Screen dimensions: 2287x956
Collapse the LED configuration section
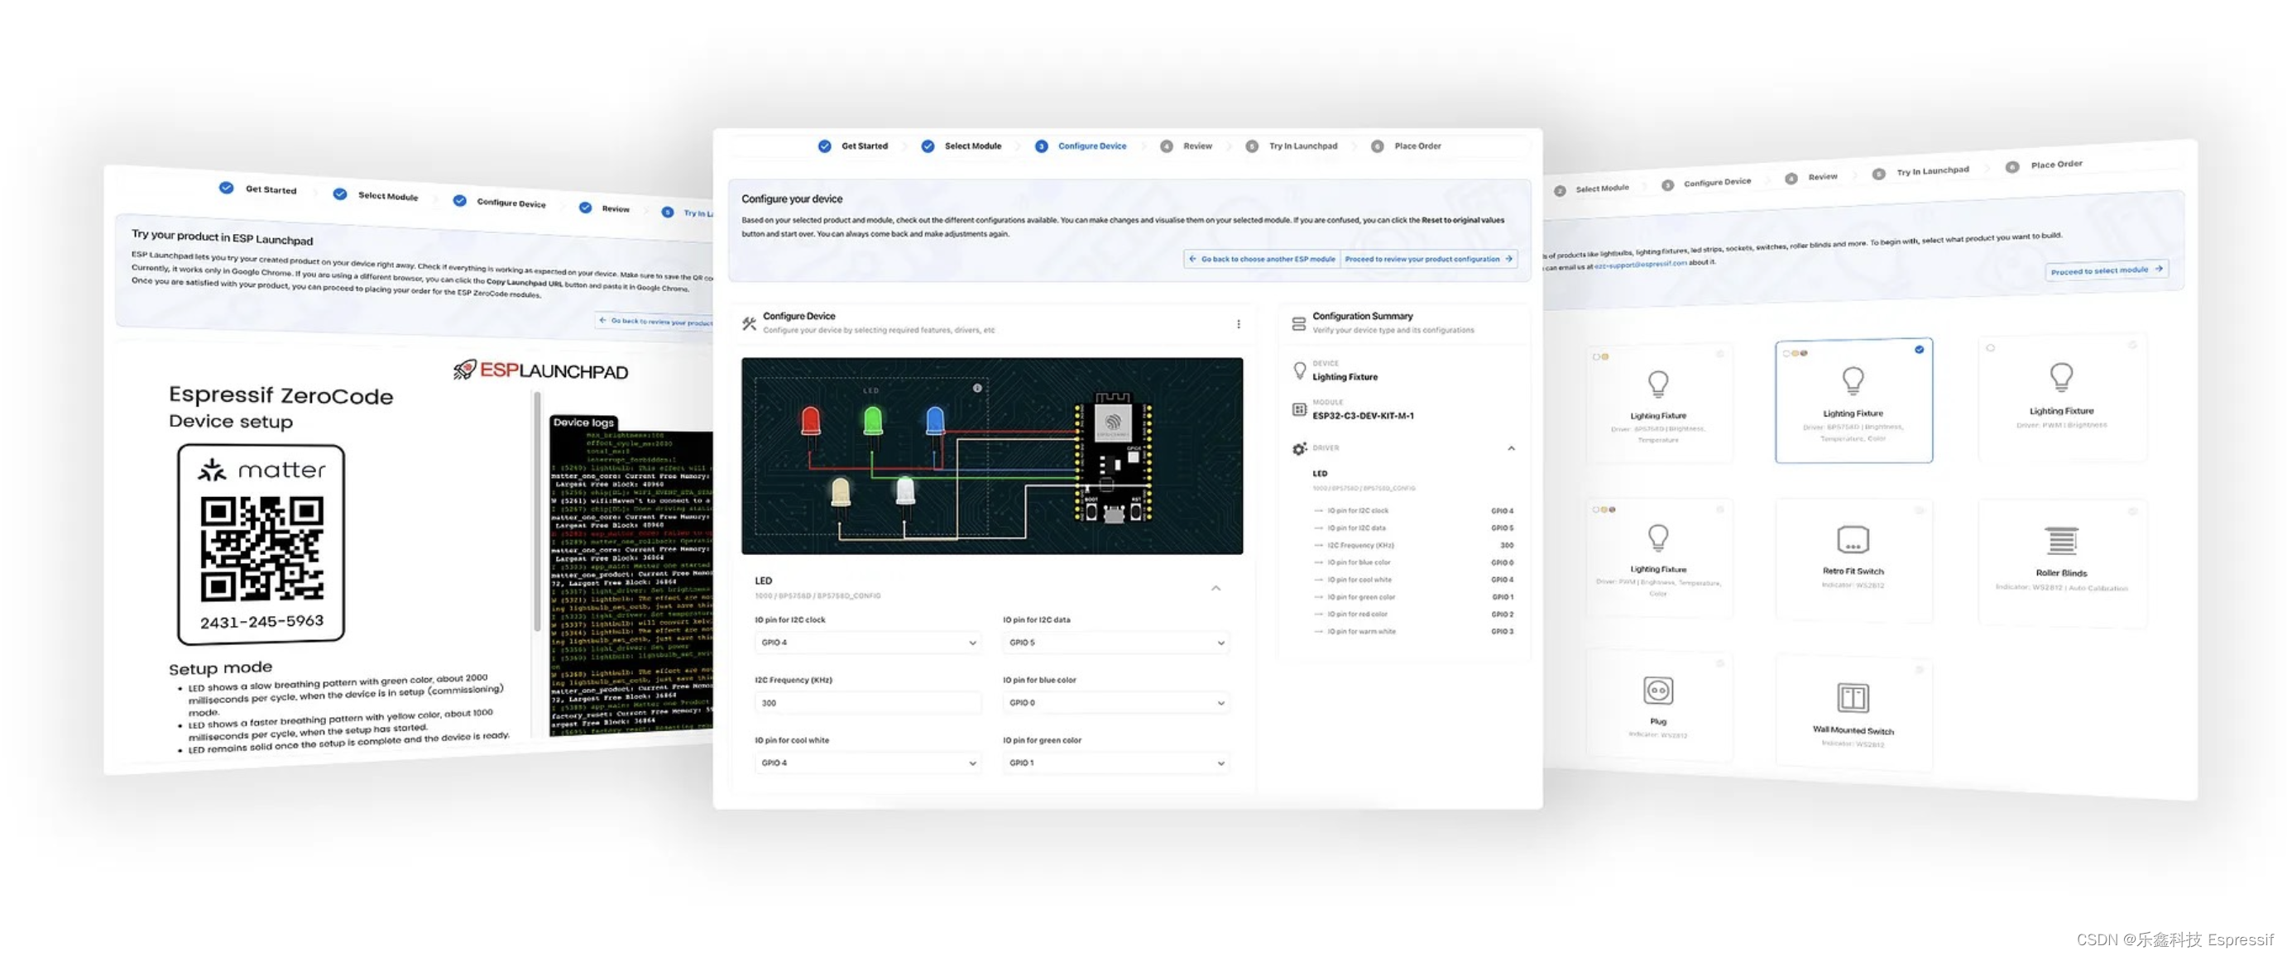(x=1215, y=588)
